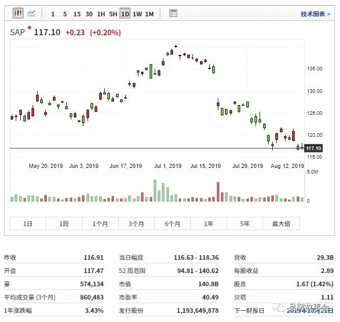Click the 市值 value 140.8B
The image size is (340, 322).
pyautogui.click(x=208, y=284)
